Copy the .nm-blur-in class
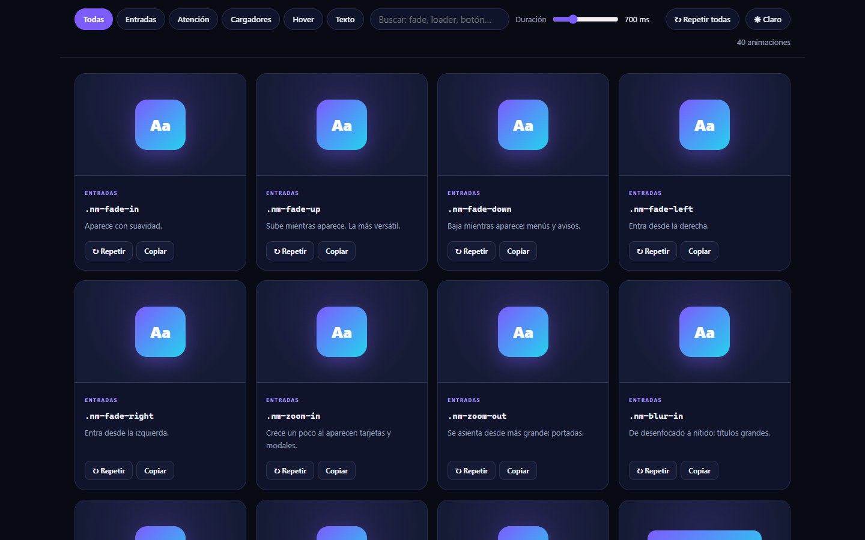This screenshot has width=865, height=540. [699, 470]
